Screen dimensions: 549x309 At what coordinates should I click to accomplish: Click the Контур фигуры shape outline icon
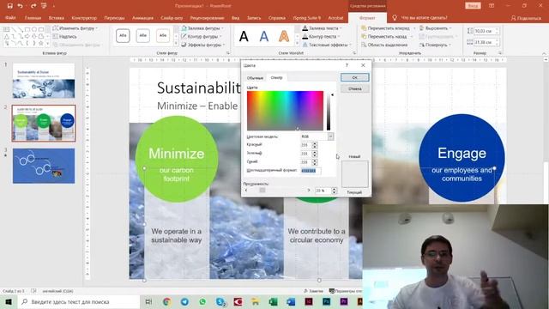coord(184,36)
